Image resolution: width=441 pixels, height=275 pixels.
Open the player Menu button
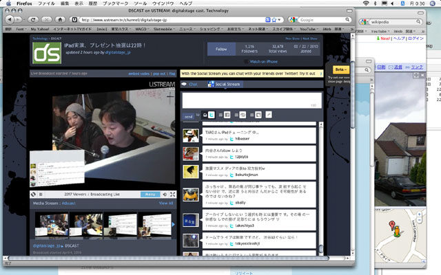pyautogui.click(x=150, y=194)
